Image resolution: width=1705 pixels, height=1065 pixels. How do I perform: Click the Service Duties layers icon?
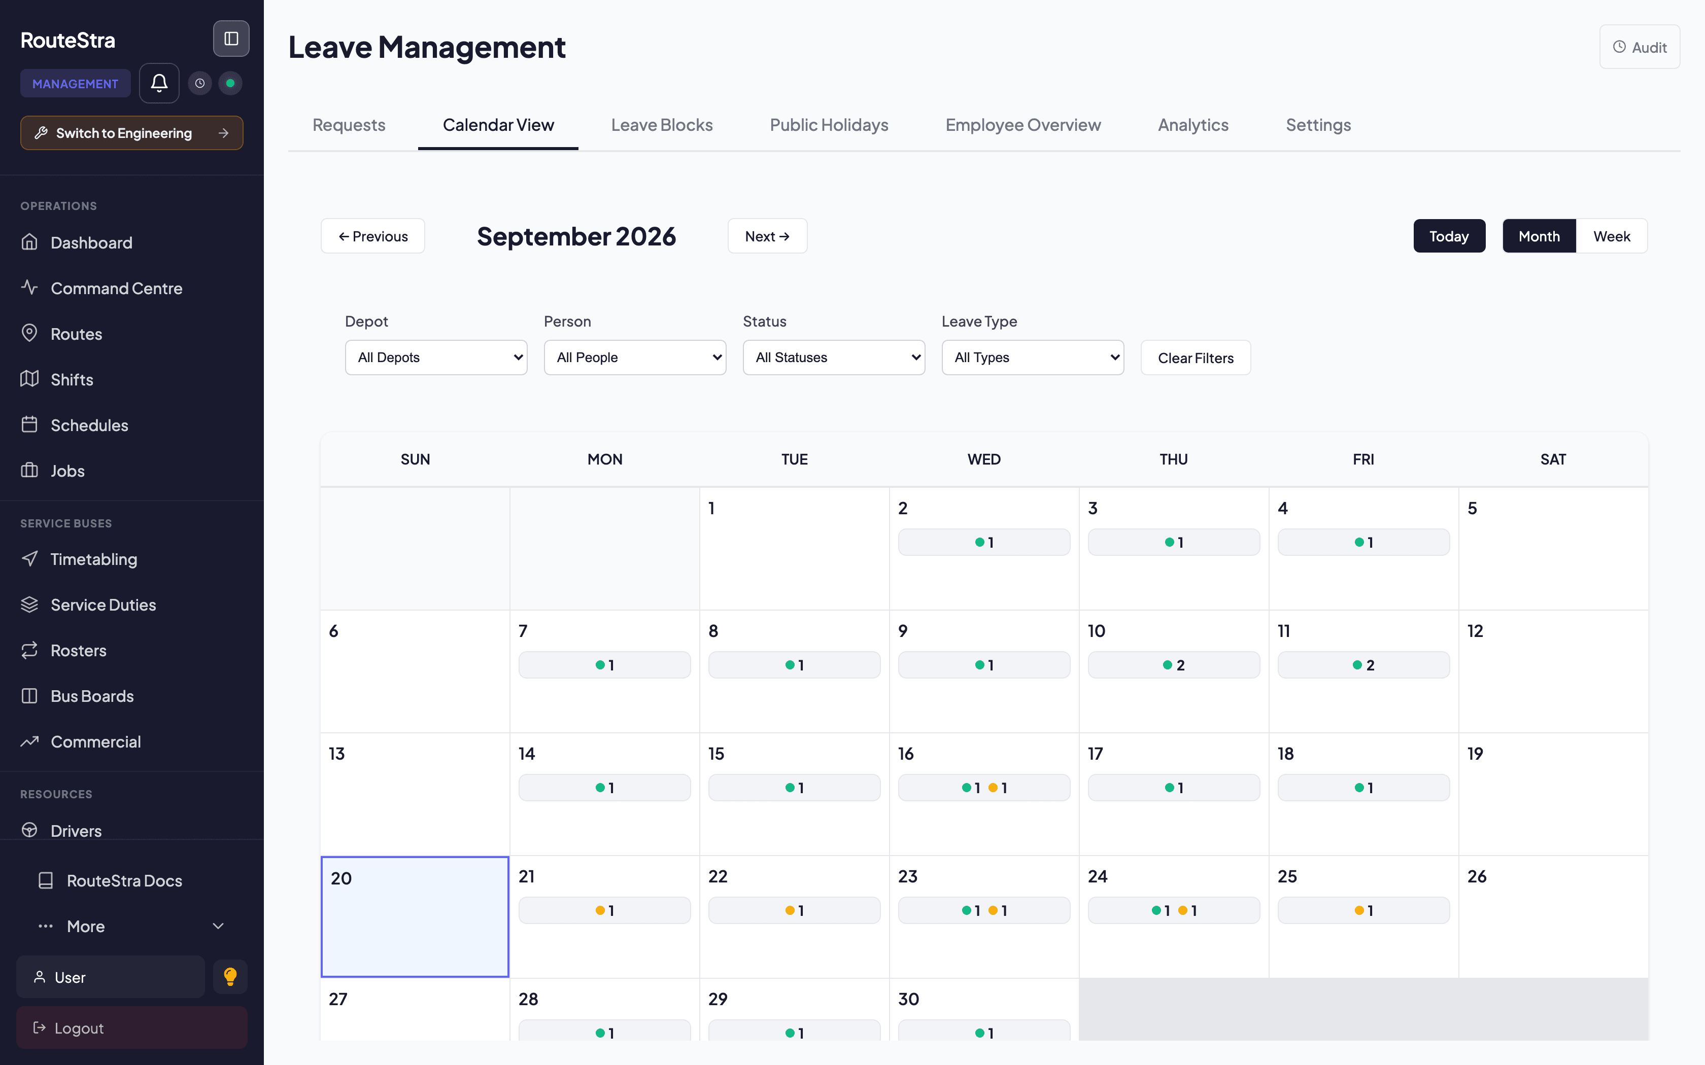point(29,605)
